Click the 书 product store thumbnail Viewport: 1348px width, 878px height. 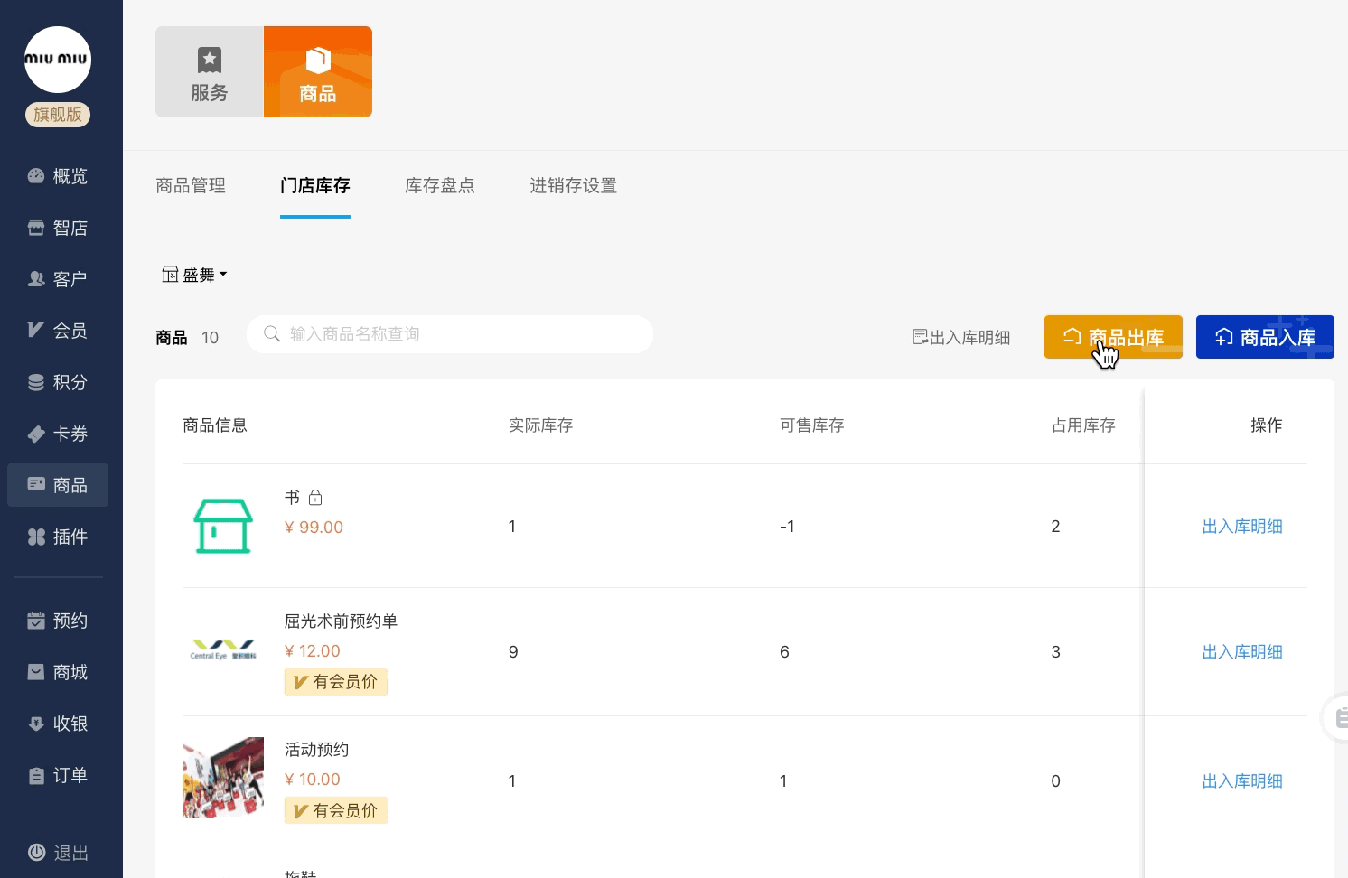coord(223,526)
